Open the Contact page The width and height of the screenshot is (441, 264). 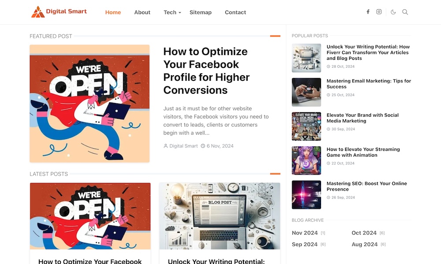pyautogui.click(x=235, y=12)
